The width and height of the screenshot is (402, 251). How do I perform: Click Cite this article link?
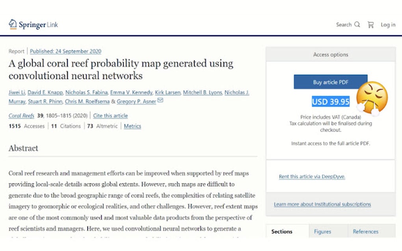(110, 116)
